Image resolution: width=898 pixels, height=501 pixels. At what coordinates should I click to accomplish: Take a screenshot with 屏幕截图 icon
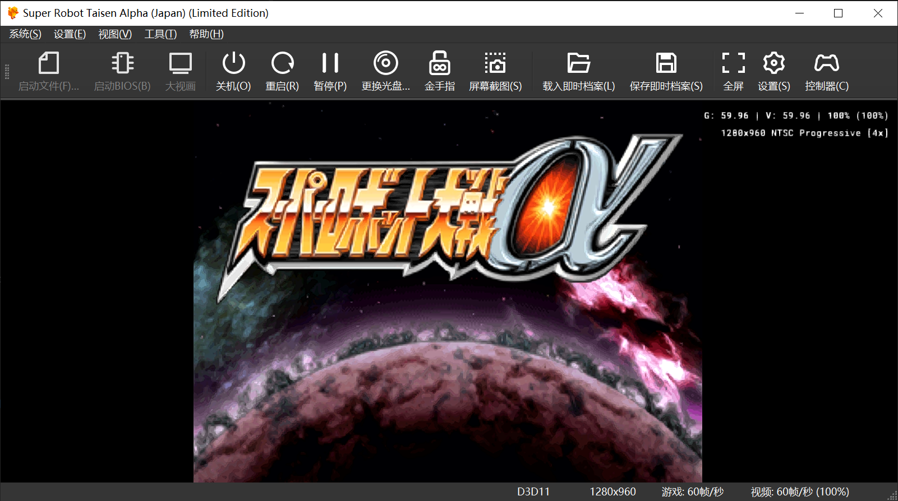(495, 63)
